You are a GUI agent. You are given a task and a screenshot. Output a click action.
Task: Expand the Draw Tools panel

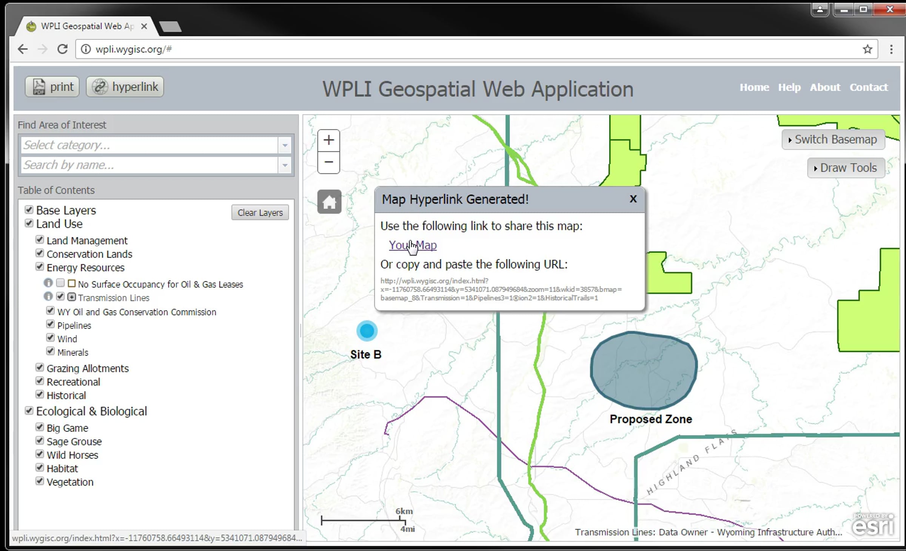point(846,168)
